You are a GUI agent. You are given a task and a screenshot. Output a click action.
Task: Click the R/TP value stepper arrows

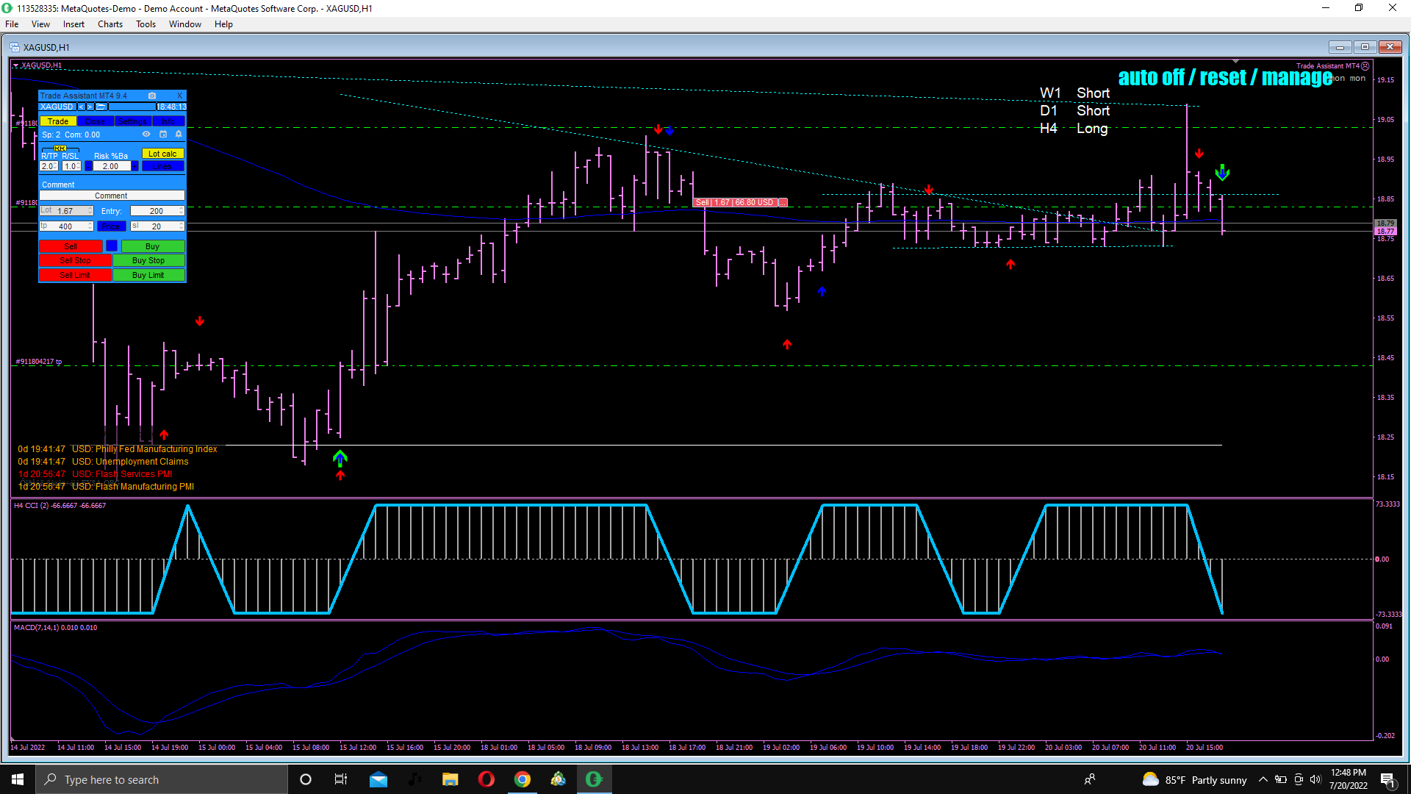click(x=55, y=166)
